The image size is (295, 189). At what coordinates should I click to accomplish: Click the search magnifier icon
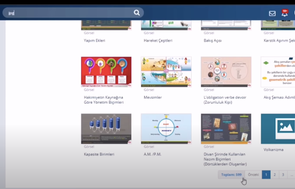pos(137,13)
